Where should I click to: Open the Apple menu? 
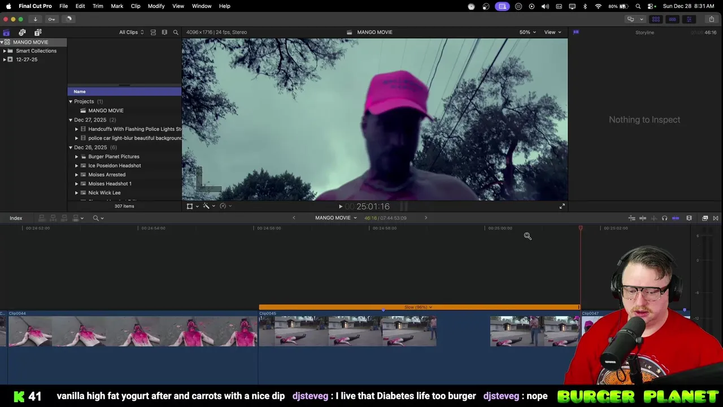(8, 6)
